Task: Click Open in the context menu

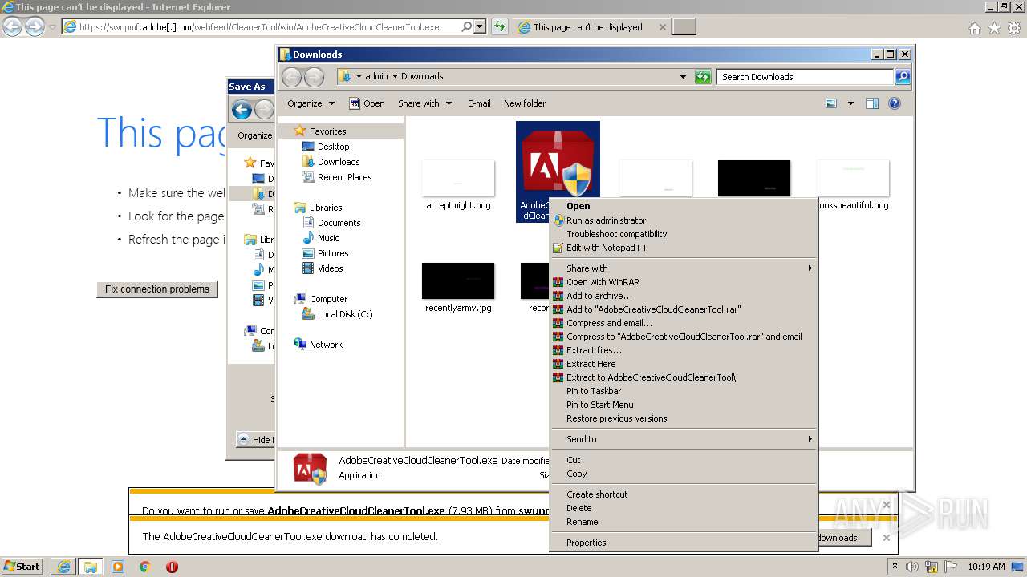Action: [578, 206]
